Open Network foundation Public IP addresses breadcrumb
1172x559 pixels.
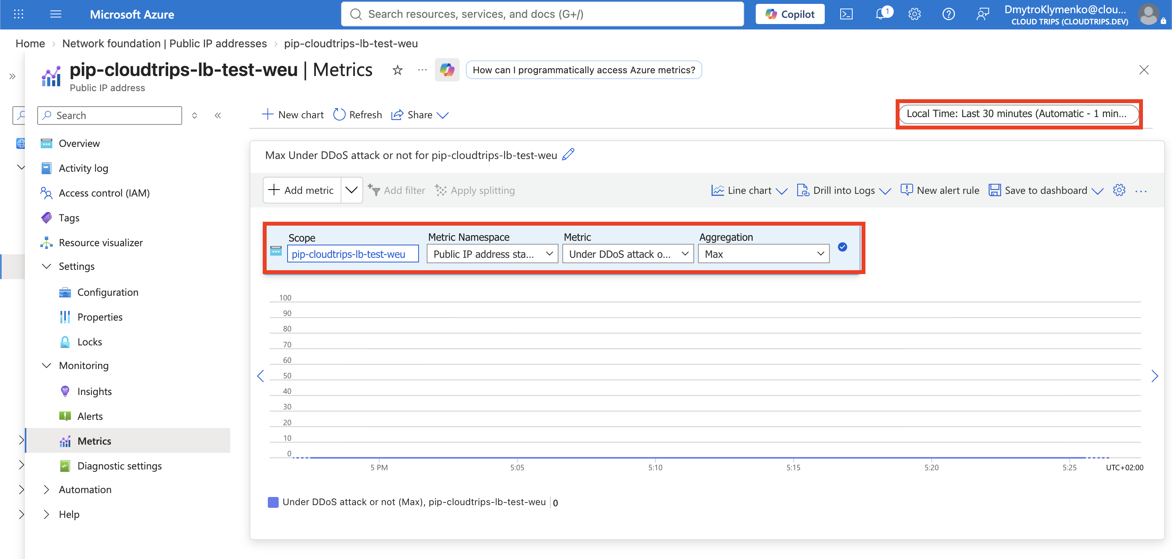pyautogui.click(x=164, y=44)
